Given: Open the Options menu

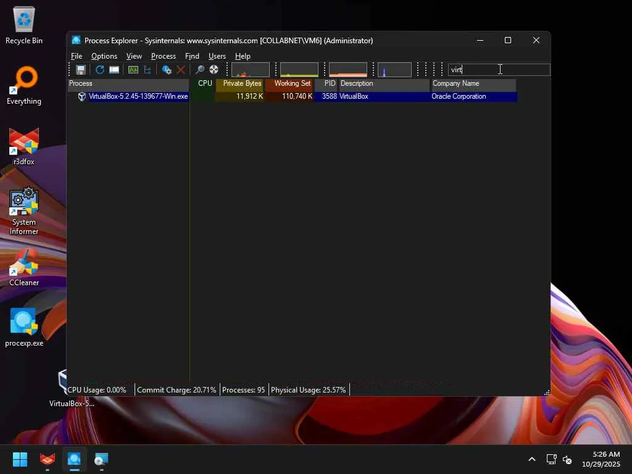Looking at the screenshot, I should (x=104, y=56).
